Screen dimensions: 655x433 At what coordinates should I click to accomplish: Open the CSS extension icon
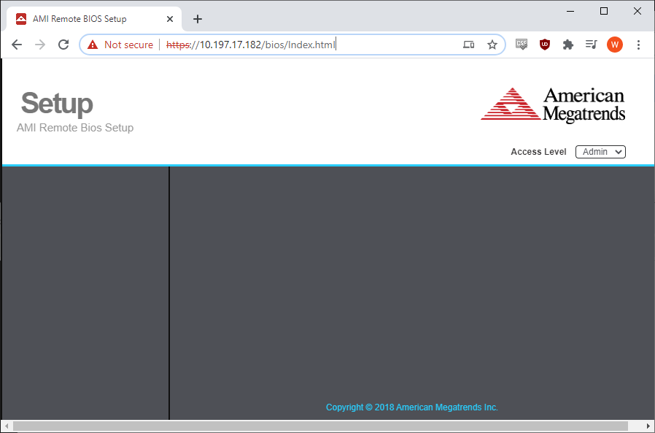point(522,45)
